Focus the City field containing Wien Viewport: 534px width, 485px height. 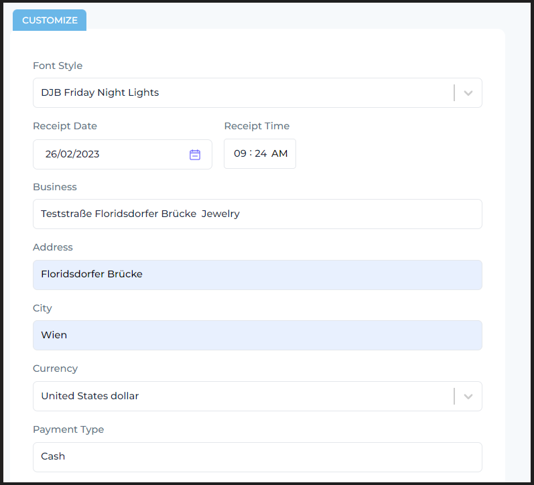point(257,335)
